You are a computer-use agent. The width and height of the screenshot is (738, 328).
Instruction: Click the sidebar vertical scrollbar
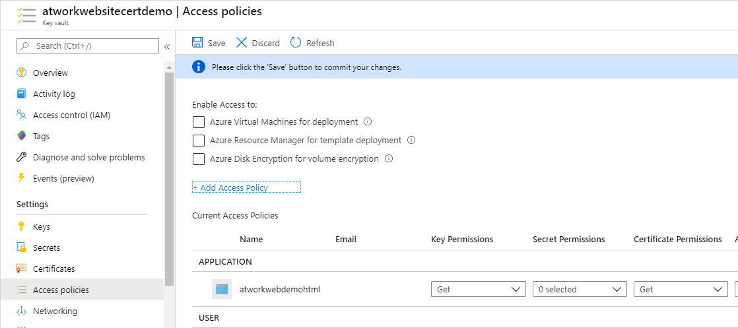(169, 178)
